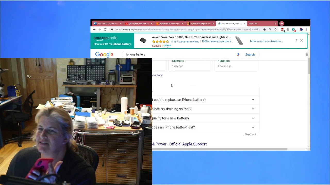
Task: Reload the current Google page
Action: click(105, 30)
